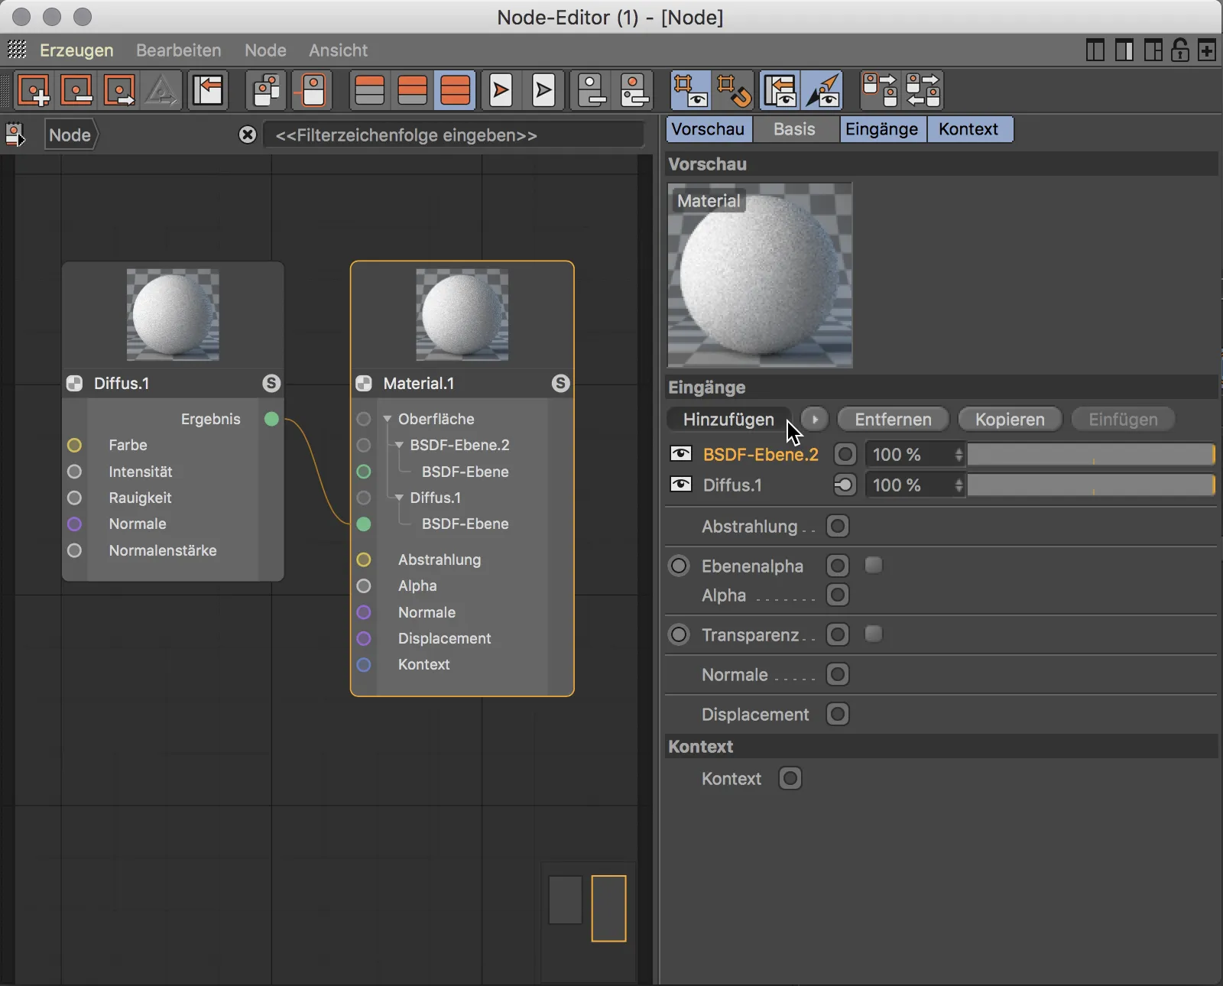
Task: Open the Ansicht menu
Action: point(338,50)
